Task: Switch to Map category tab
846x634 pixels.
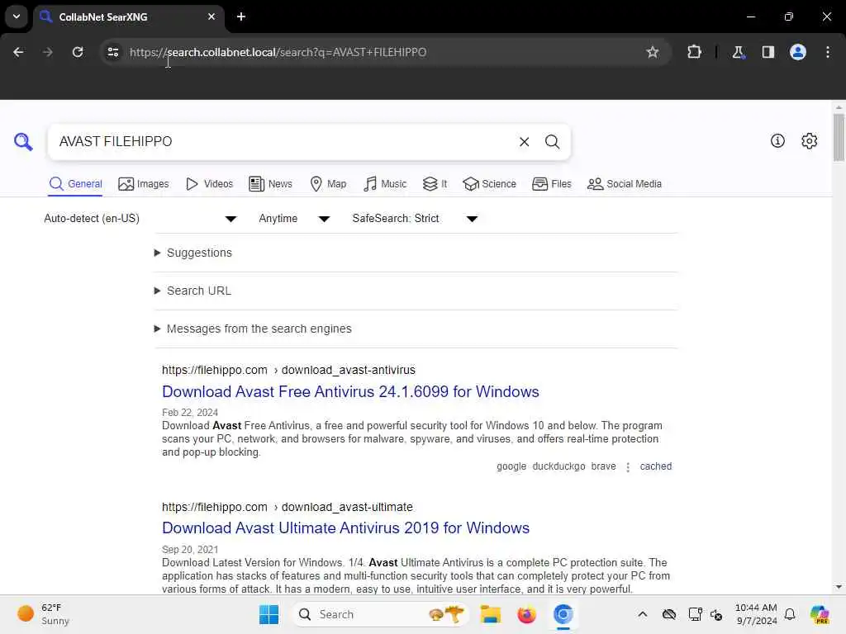Action: coord(328,184)
